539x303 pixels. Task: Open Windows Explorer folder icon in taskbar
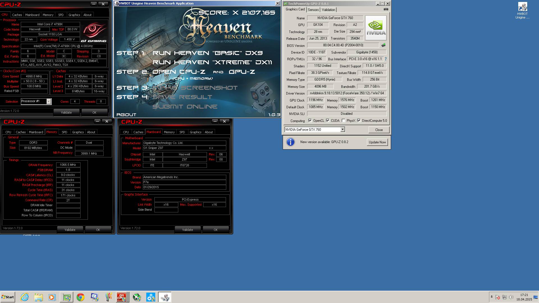click(x=38, y=297)
